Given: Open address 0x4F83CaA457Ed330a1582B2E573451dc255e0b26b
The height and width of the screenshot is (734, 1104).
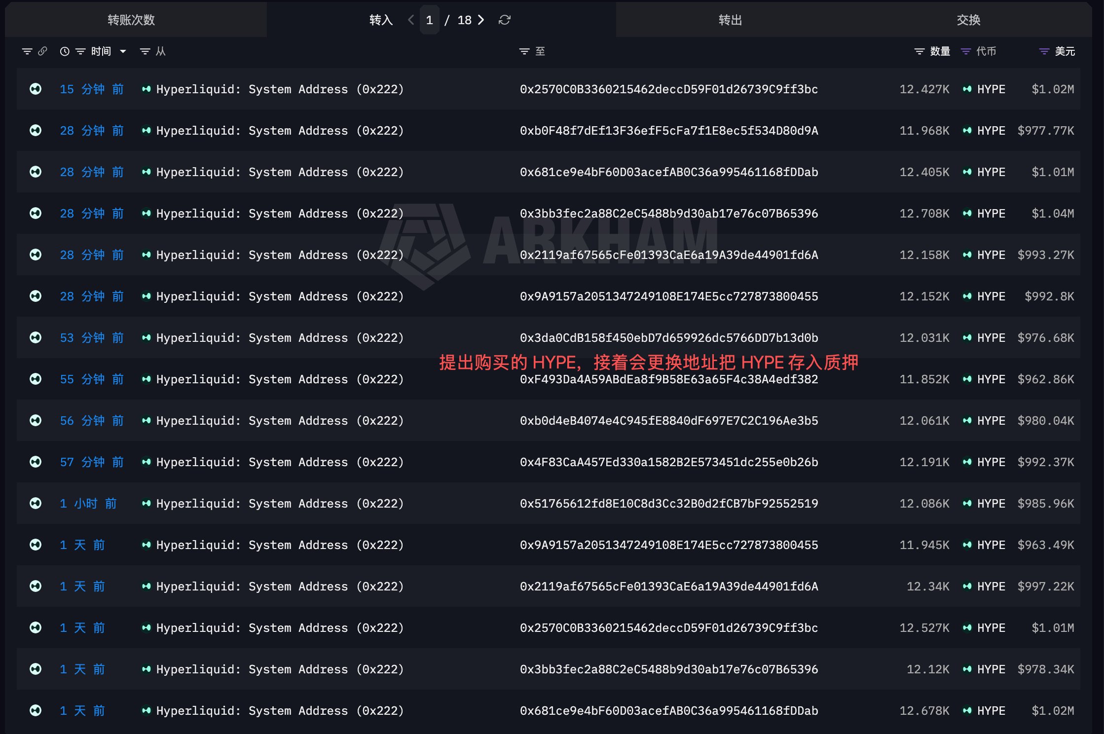Looking at the screenshot, I should click(x=669, y=462).
